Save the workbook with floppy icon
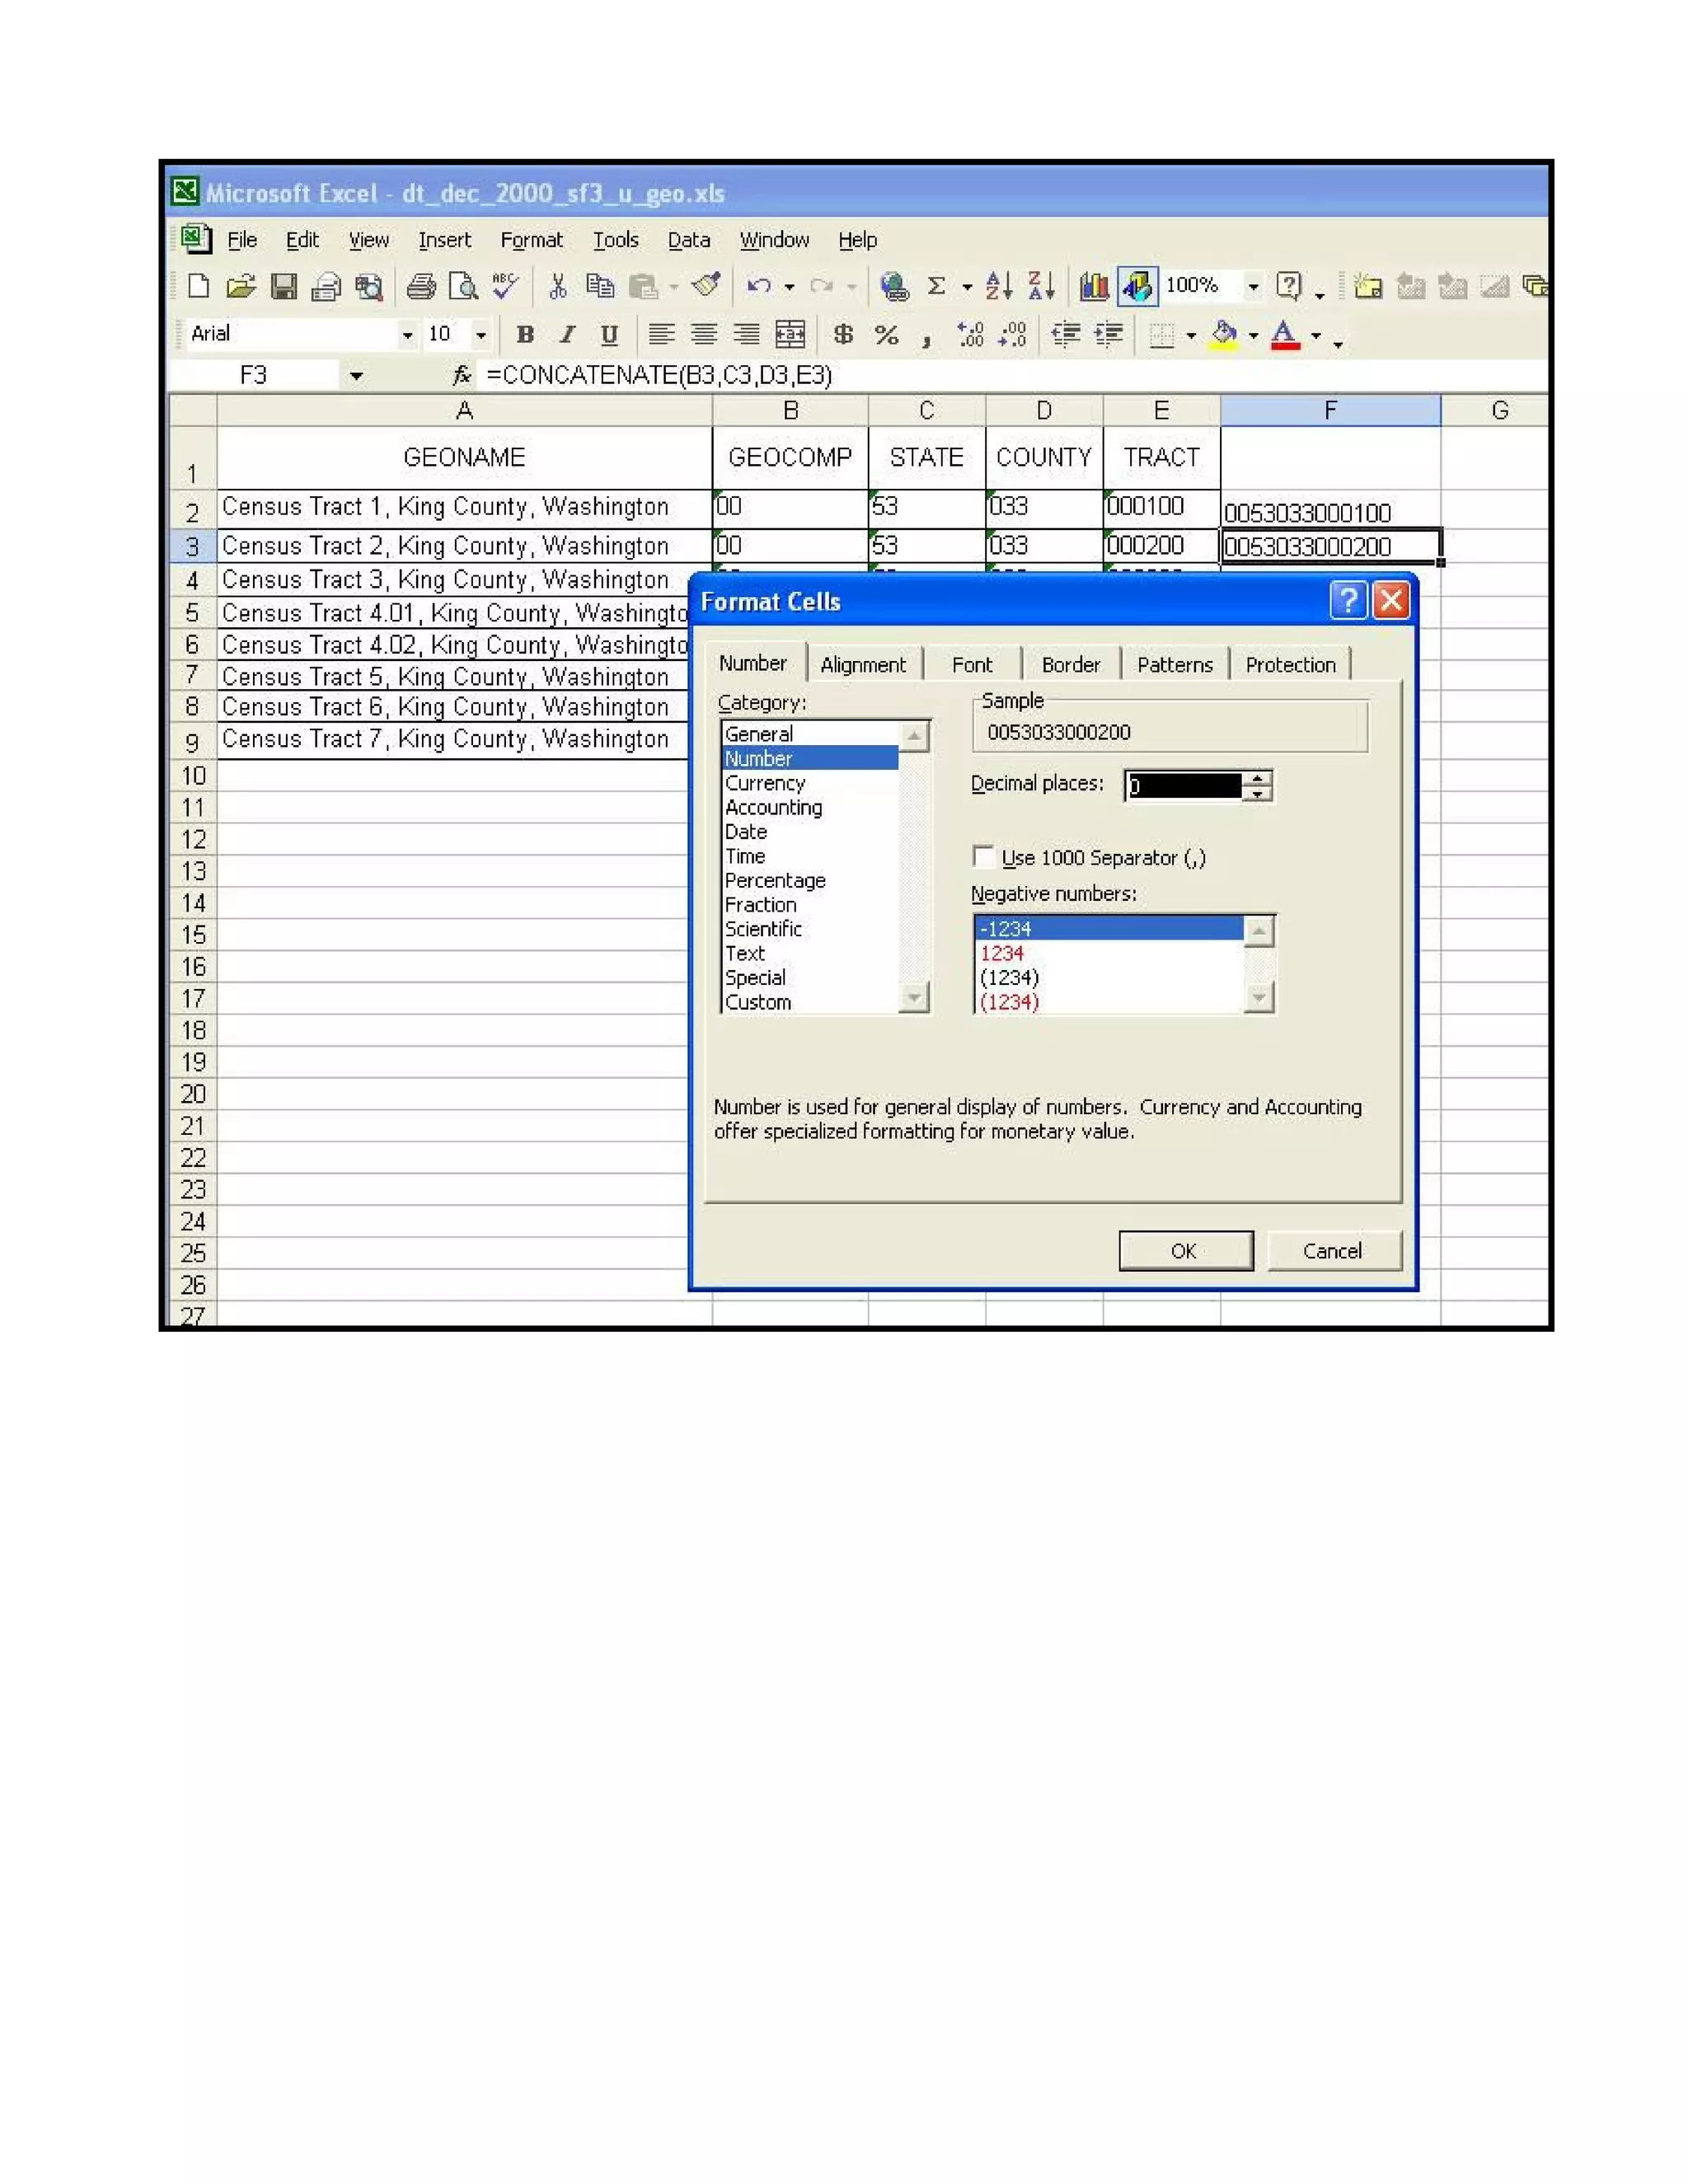This screenshot has height=2184, width=1688. (284, 287)
